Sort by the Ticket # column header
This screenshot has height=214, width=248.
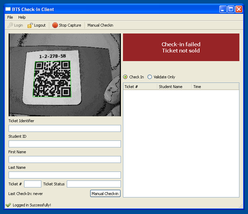(140, 87)
